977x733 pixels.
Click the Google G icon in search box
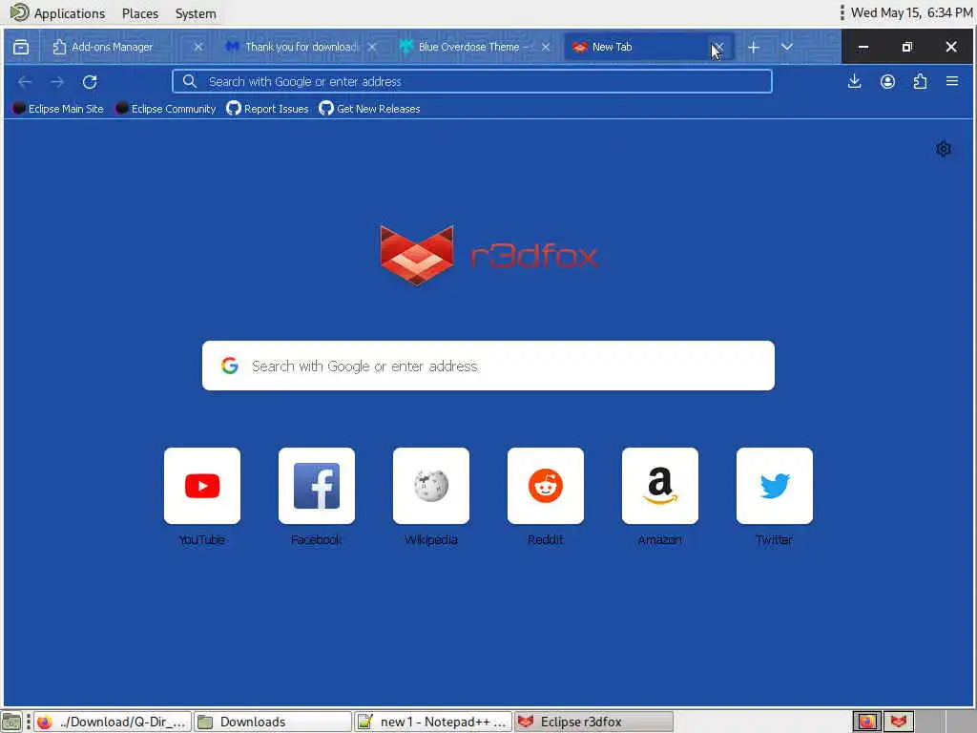point(230,366)
